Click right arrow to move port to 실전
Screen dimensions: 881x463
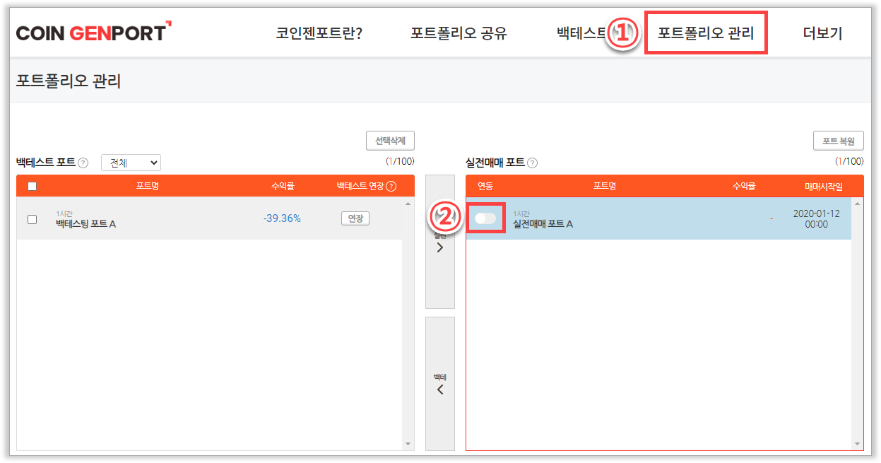click(x=440, y=247)
